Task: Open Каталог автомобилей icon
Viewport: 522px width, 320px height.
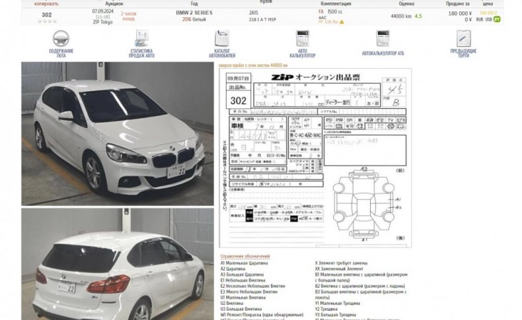Action: click(222, 38)
